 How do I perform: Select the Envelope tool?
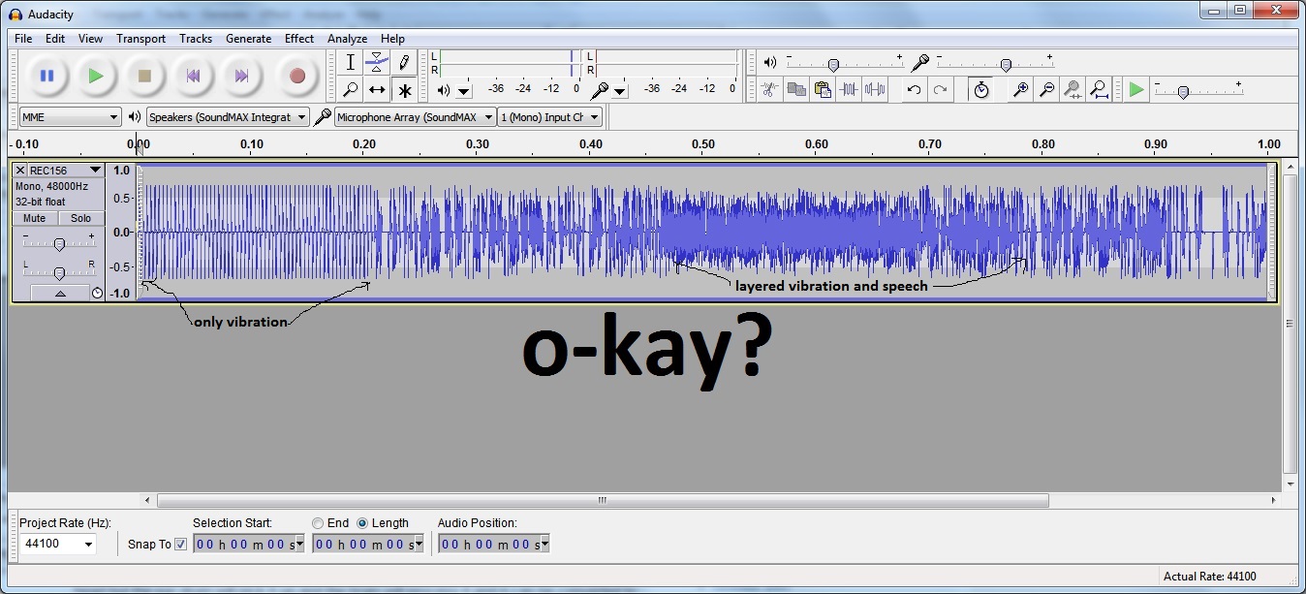click(x=377, y=62)
